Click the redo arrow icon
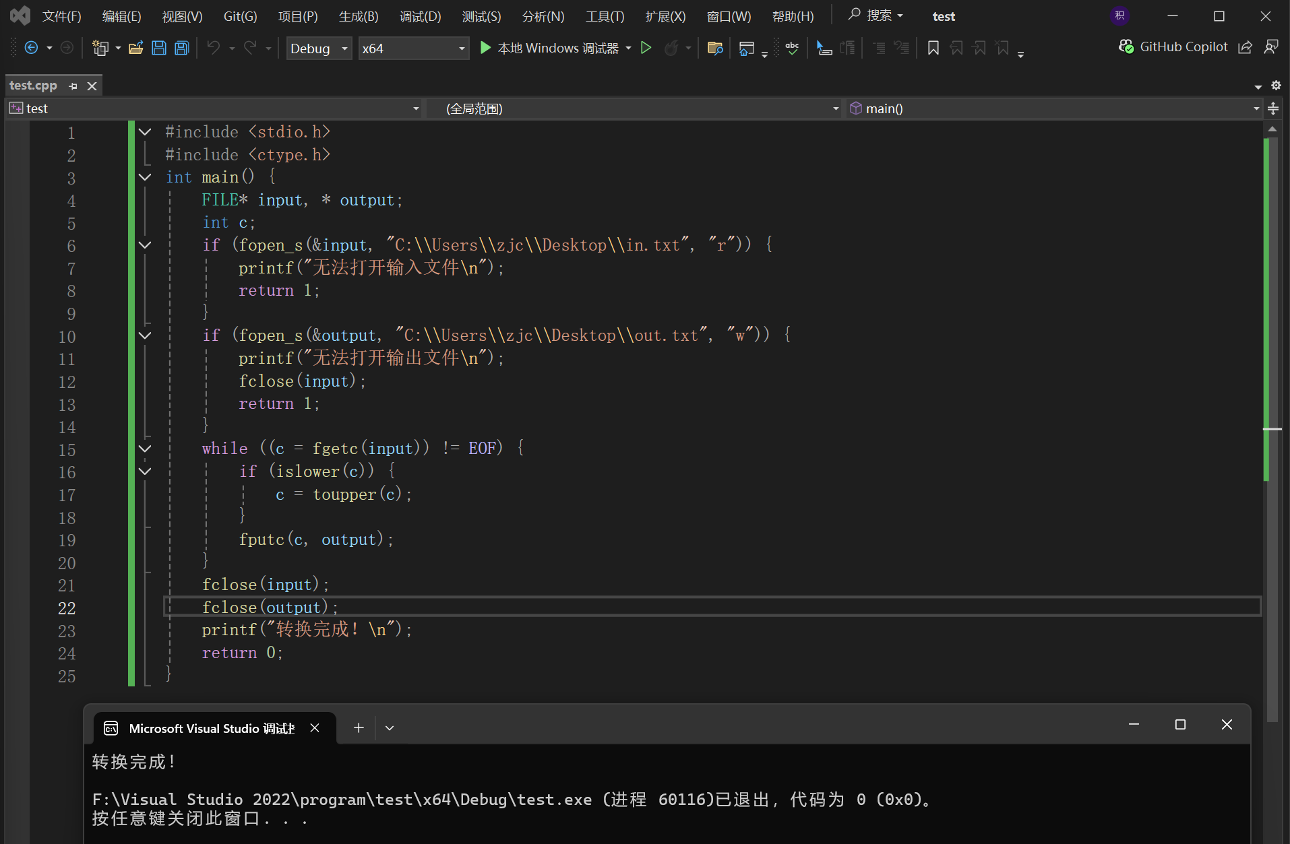Screen dimensions: 1290x844 250,48
